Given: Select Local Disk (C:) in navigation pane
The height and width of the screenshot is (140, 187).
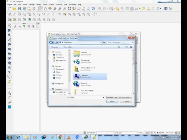Looking at the screenshot, I should [60, 92].
